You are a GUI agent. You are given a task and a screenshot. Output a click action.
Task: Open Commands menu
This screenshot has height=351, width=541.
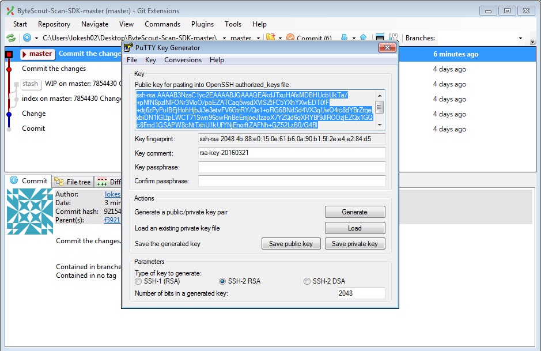coord(162,24)
